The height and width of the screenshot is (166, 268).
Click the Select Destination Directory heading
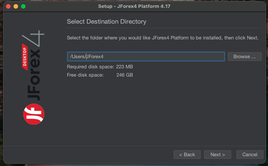pyautogui.click(x=106, y=21)
